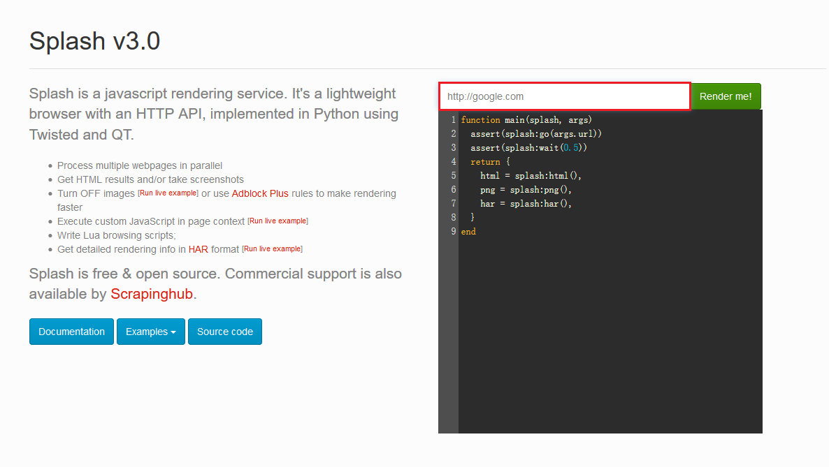The width and height of the screenshot is (829, 467).
Task: Click the 'png = splash:png(),' code line
Action: coord(526,190)
